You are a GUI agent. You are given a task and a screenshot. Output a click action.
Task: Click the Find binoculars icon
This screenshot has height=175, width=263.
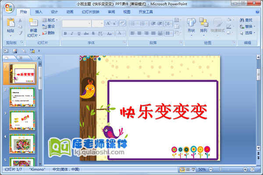click(242, 20)
